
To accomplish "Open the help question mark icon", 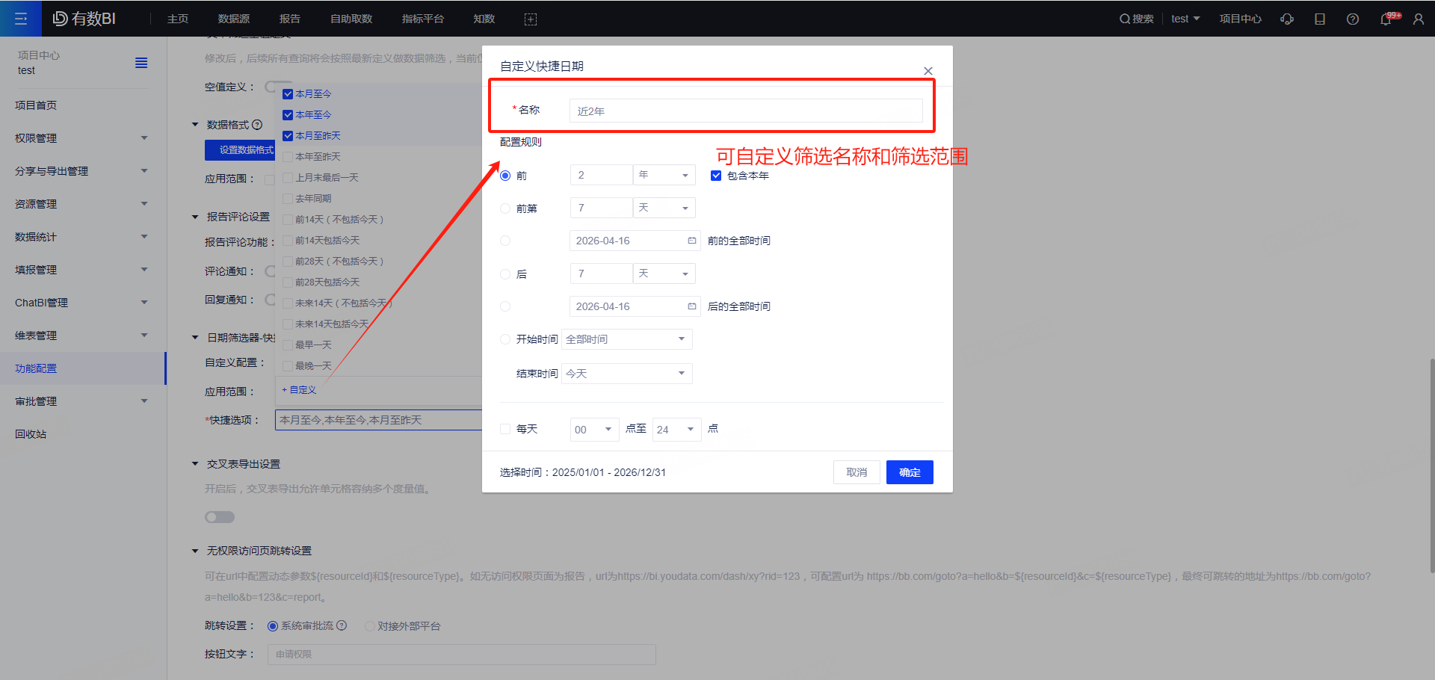I will (x=1353, y=19).
